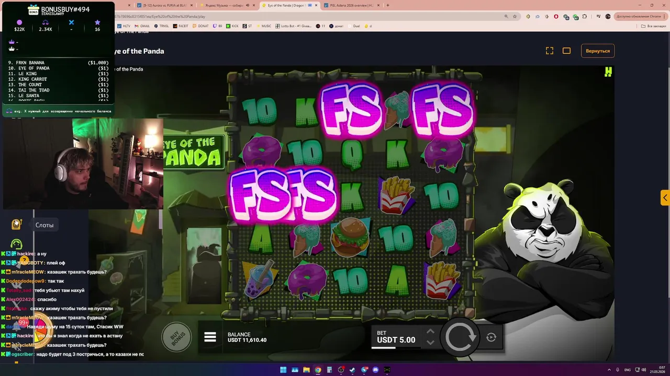Select the Eye of the Panda tab
Screen dimensions: 670x376
(x=290, y=5)
